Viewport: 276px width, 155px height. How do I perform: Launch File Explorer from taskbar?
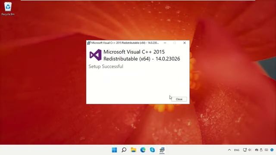click(x=133, y=150)
